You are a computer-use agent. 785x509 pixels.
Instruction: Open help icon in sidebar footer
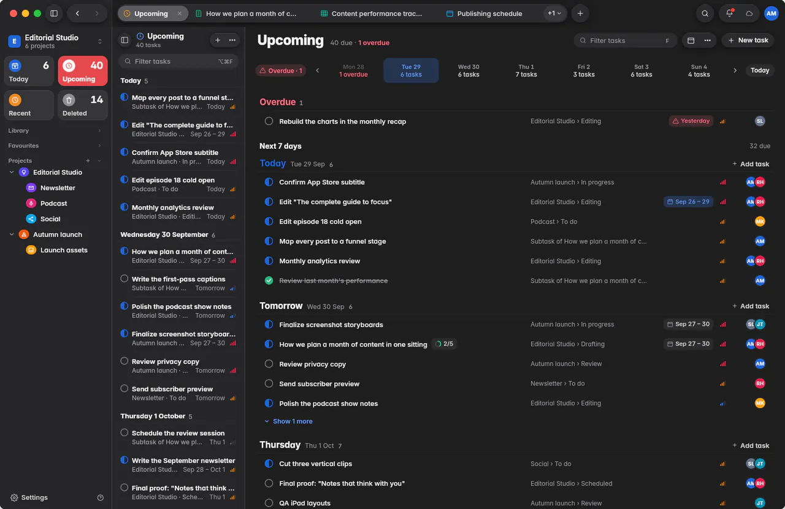coord(101,498)
